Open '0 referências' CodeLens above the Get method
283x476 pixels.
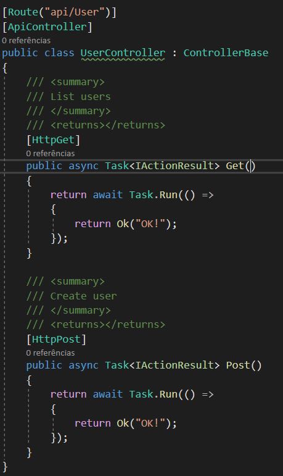pyautogui.click(x=51, y=153)
